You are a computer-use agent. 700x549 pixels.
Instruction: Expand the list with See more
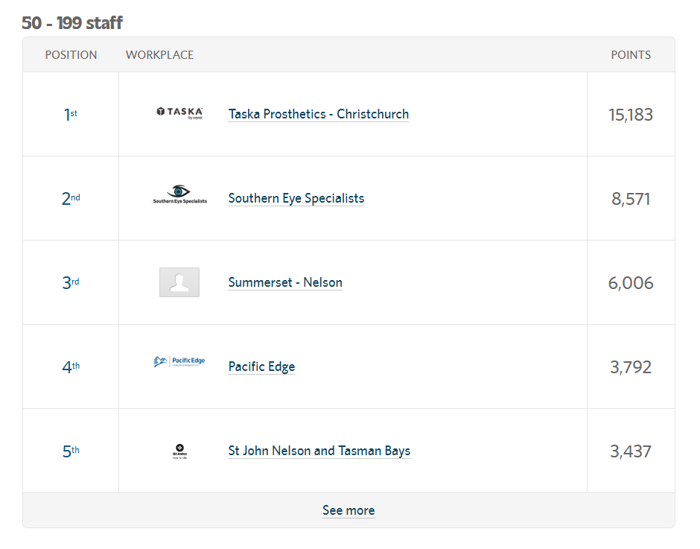349,510
